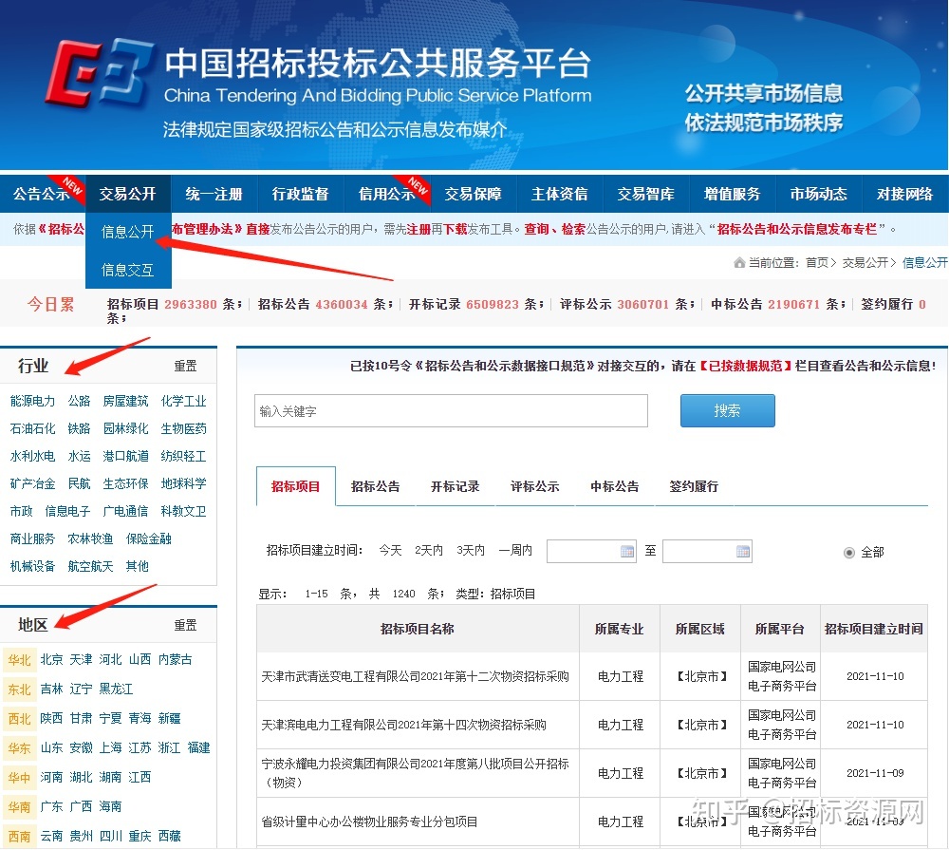Open the 主体资信 menu item

pyautogui.click(x=559, y=194)
